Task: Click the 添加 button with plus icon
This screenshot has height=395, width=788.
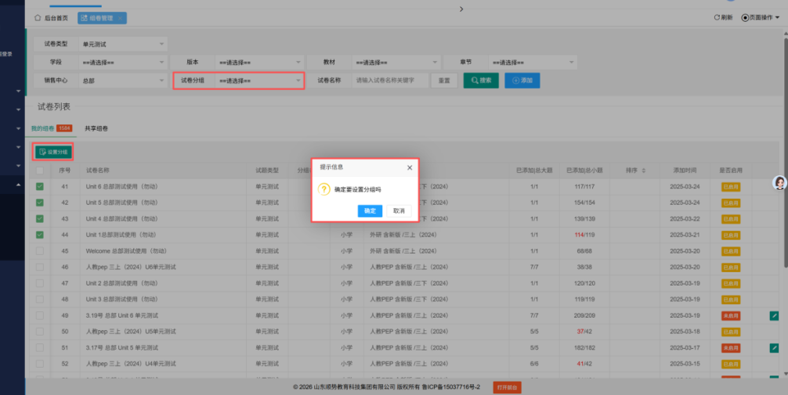Action: point(522,81)
